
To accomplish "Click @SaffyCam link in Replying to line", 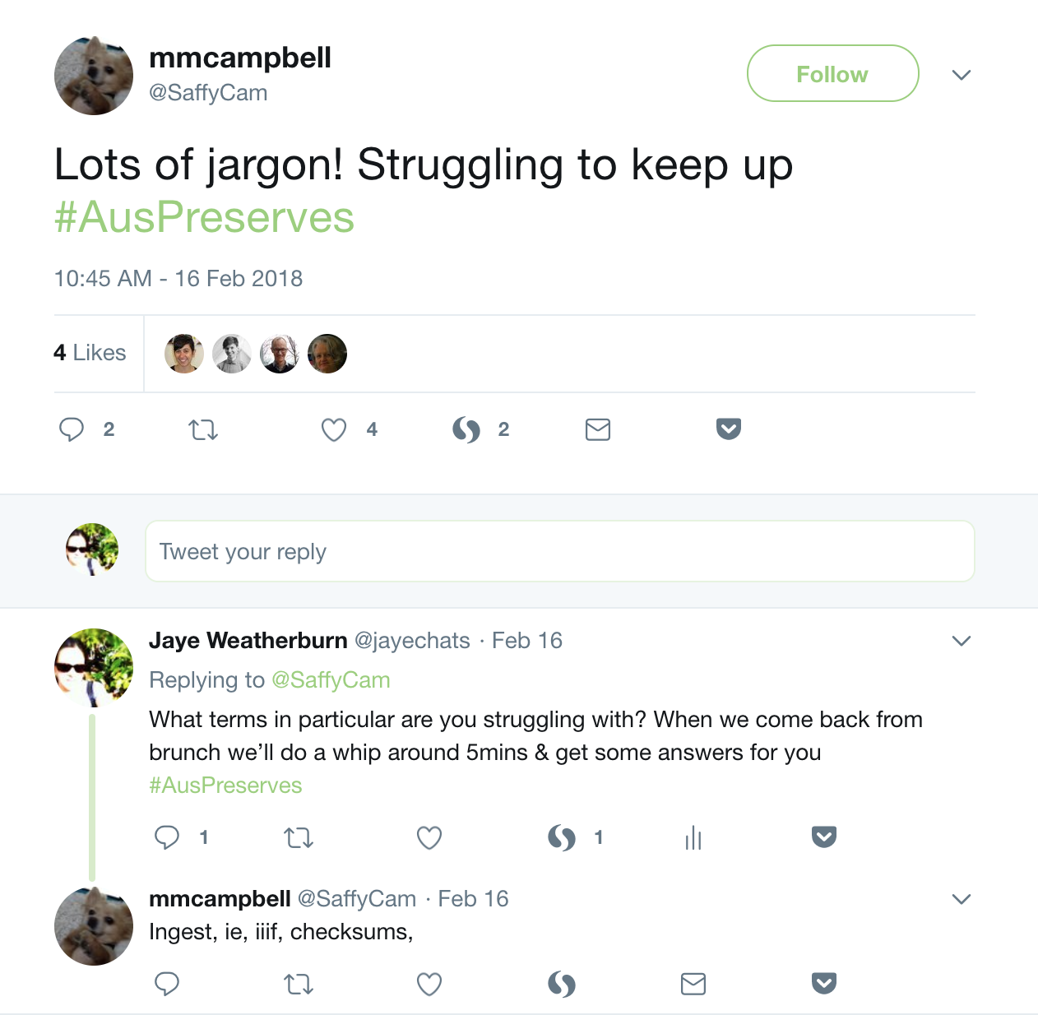I will click(x=331, y=680).
